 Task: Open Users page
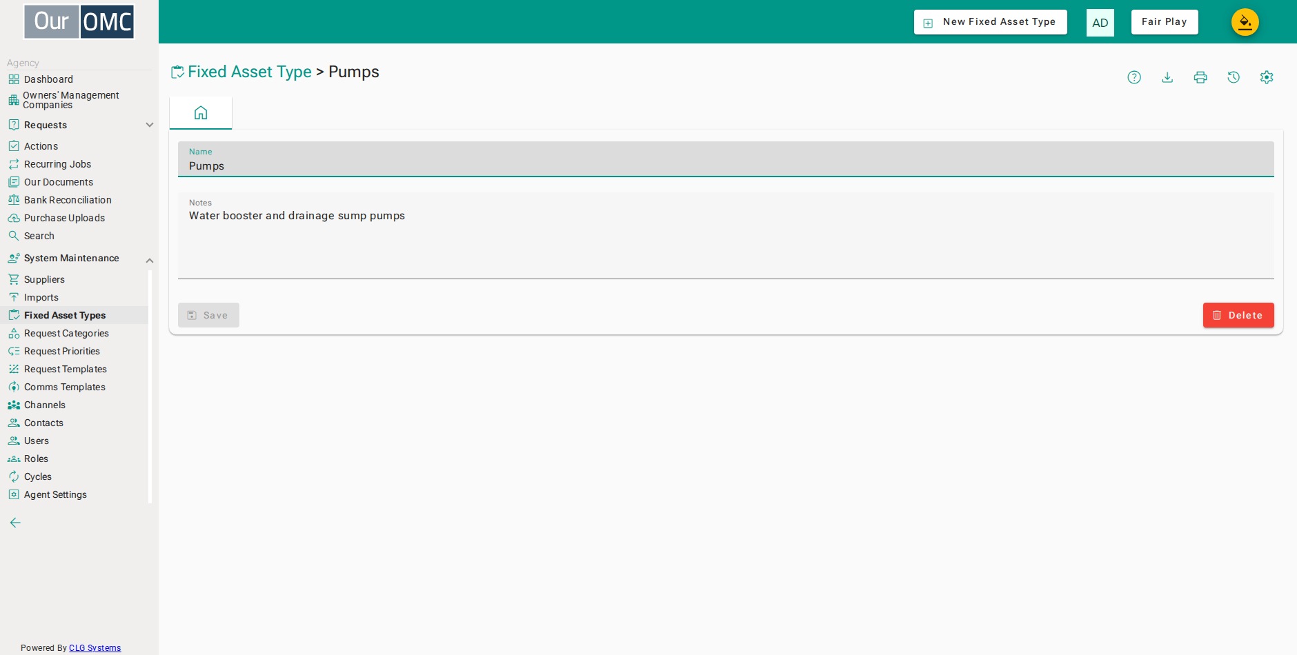click(x=37, y=441)
